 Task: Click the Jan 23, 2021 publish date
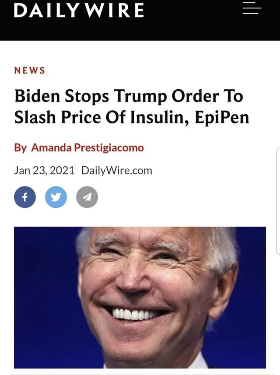[x=44, y=171]
